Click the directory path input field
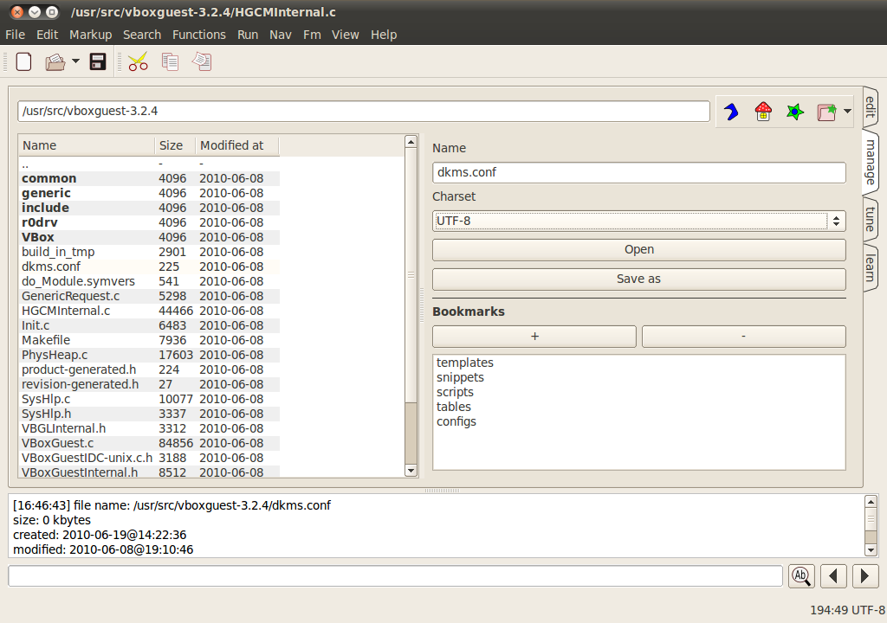The width and height of the screenshot is (887, 623). (x=364, y=111)
